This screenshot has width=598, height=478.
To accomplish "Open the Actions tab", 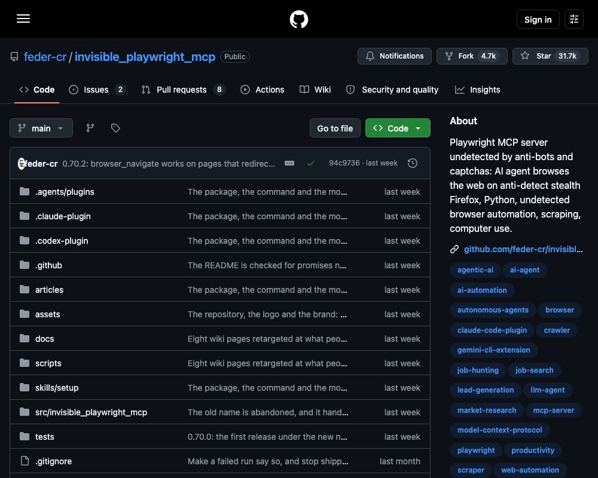I will (263, 90).
